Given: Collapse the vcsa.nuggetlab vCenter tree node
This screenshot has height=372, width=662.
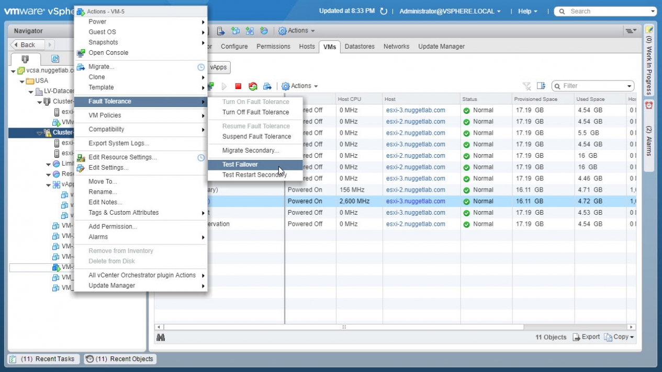Looking at the screenshot, I should pos(13,71).
